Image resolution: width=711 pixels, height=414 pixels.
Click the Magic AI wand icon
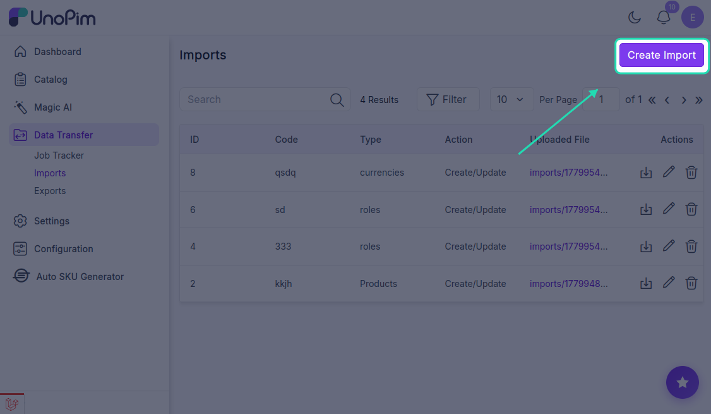[20, 107]
